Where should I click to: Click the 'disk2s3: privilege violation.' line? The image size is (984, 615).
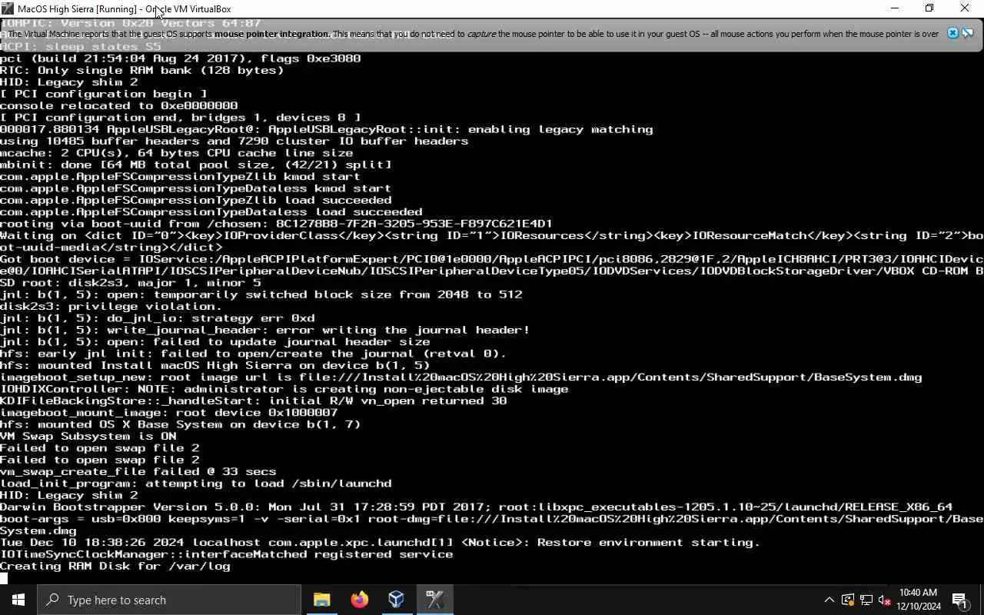(111, 306)
